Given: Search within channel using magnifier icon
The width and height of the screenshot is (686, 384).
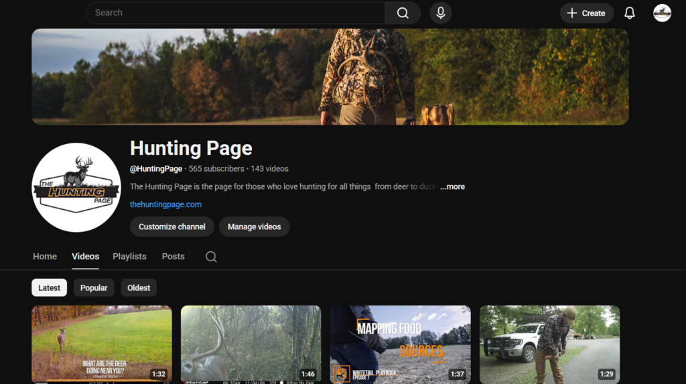Looking at the screenshot, I should coord(211,257).
